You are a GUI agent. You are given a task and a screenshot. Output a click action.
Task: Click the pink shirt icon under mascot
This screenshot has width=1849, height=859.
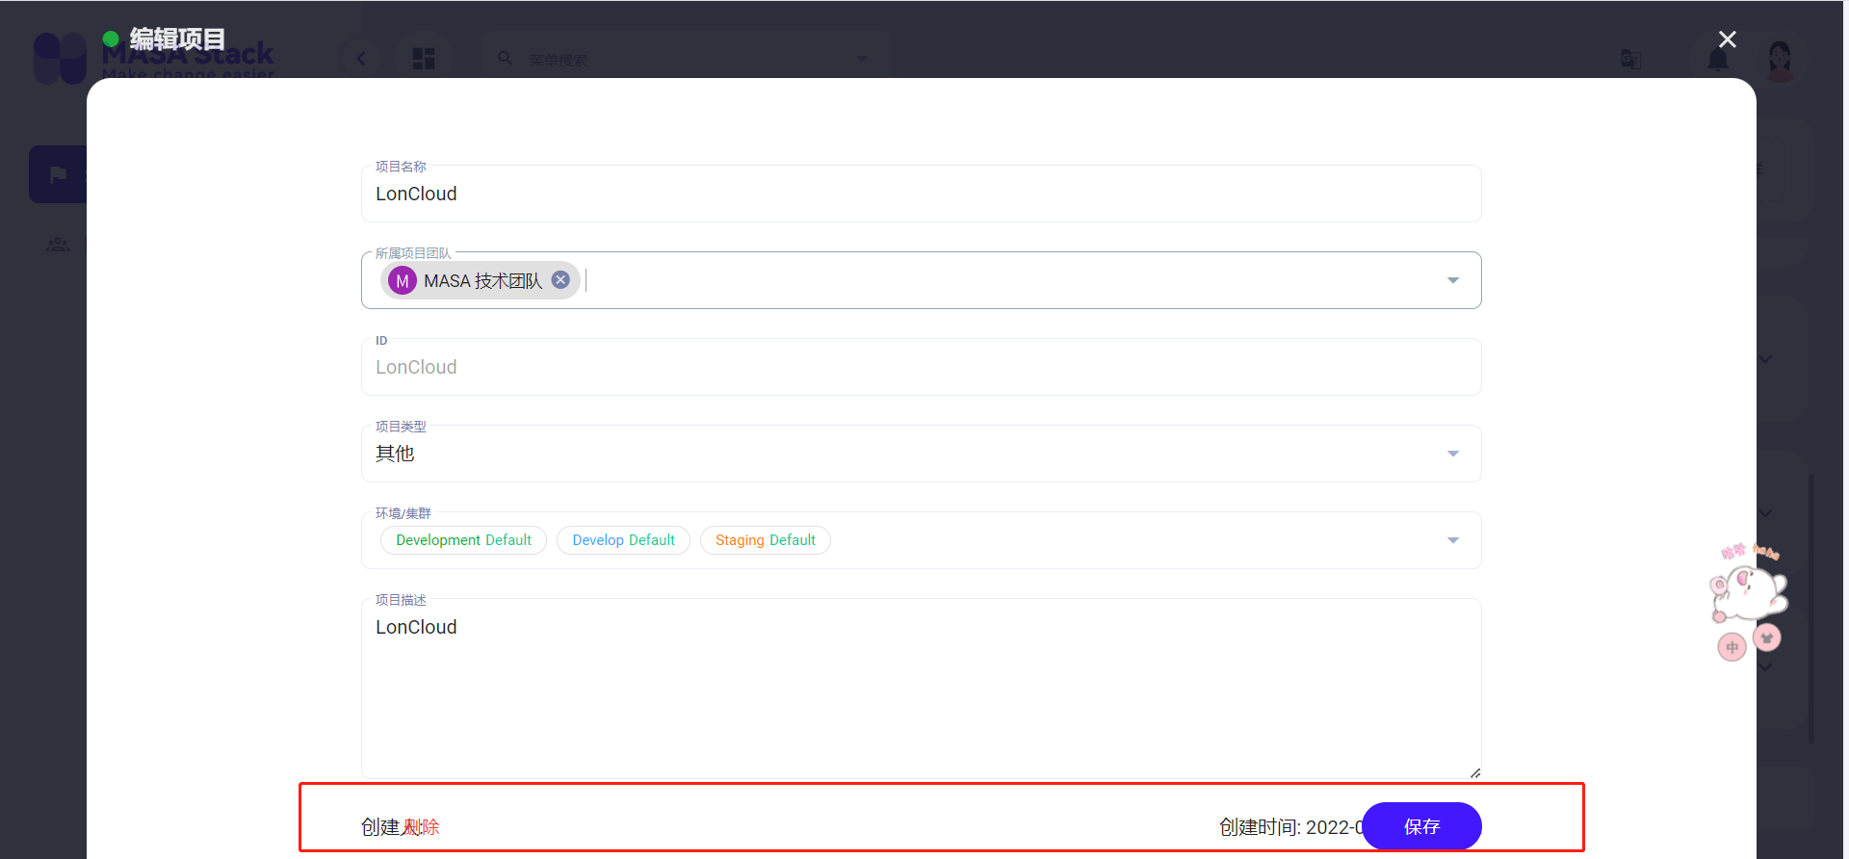pyautogui.click(x=1767, y=638)
